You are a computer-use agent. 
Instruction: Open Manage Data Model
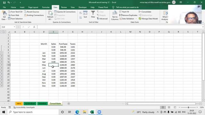point(148,19)
